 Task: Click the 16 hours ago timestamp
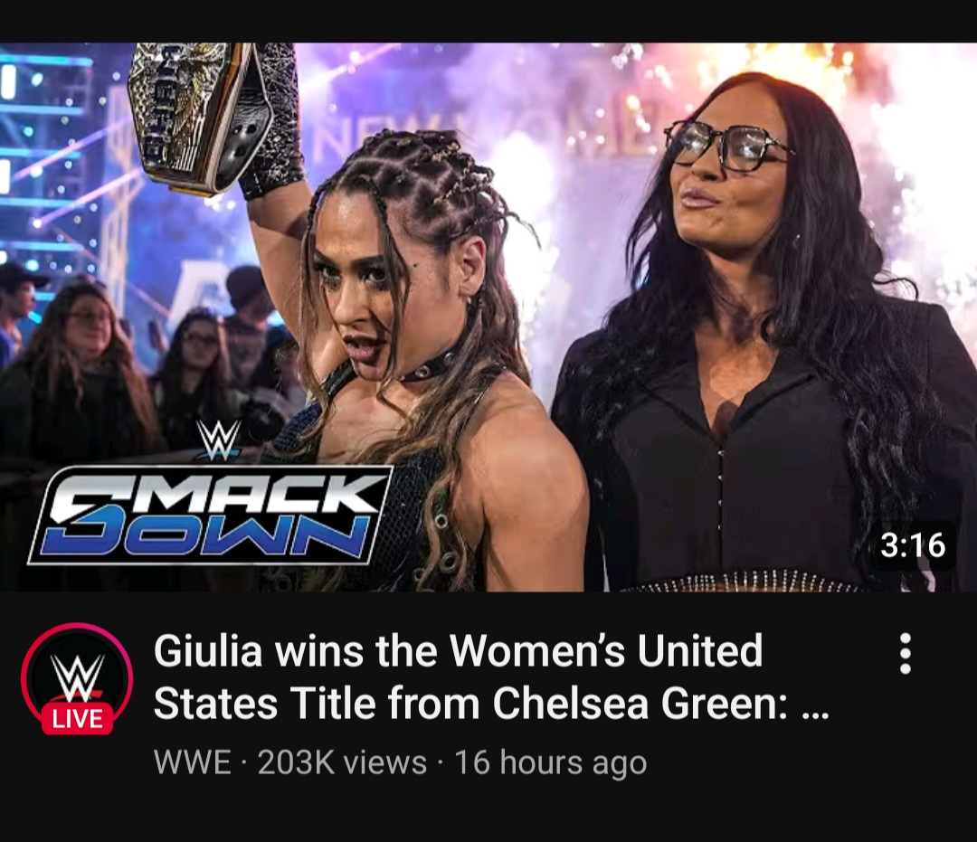click(551, 762)
